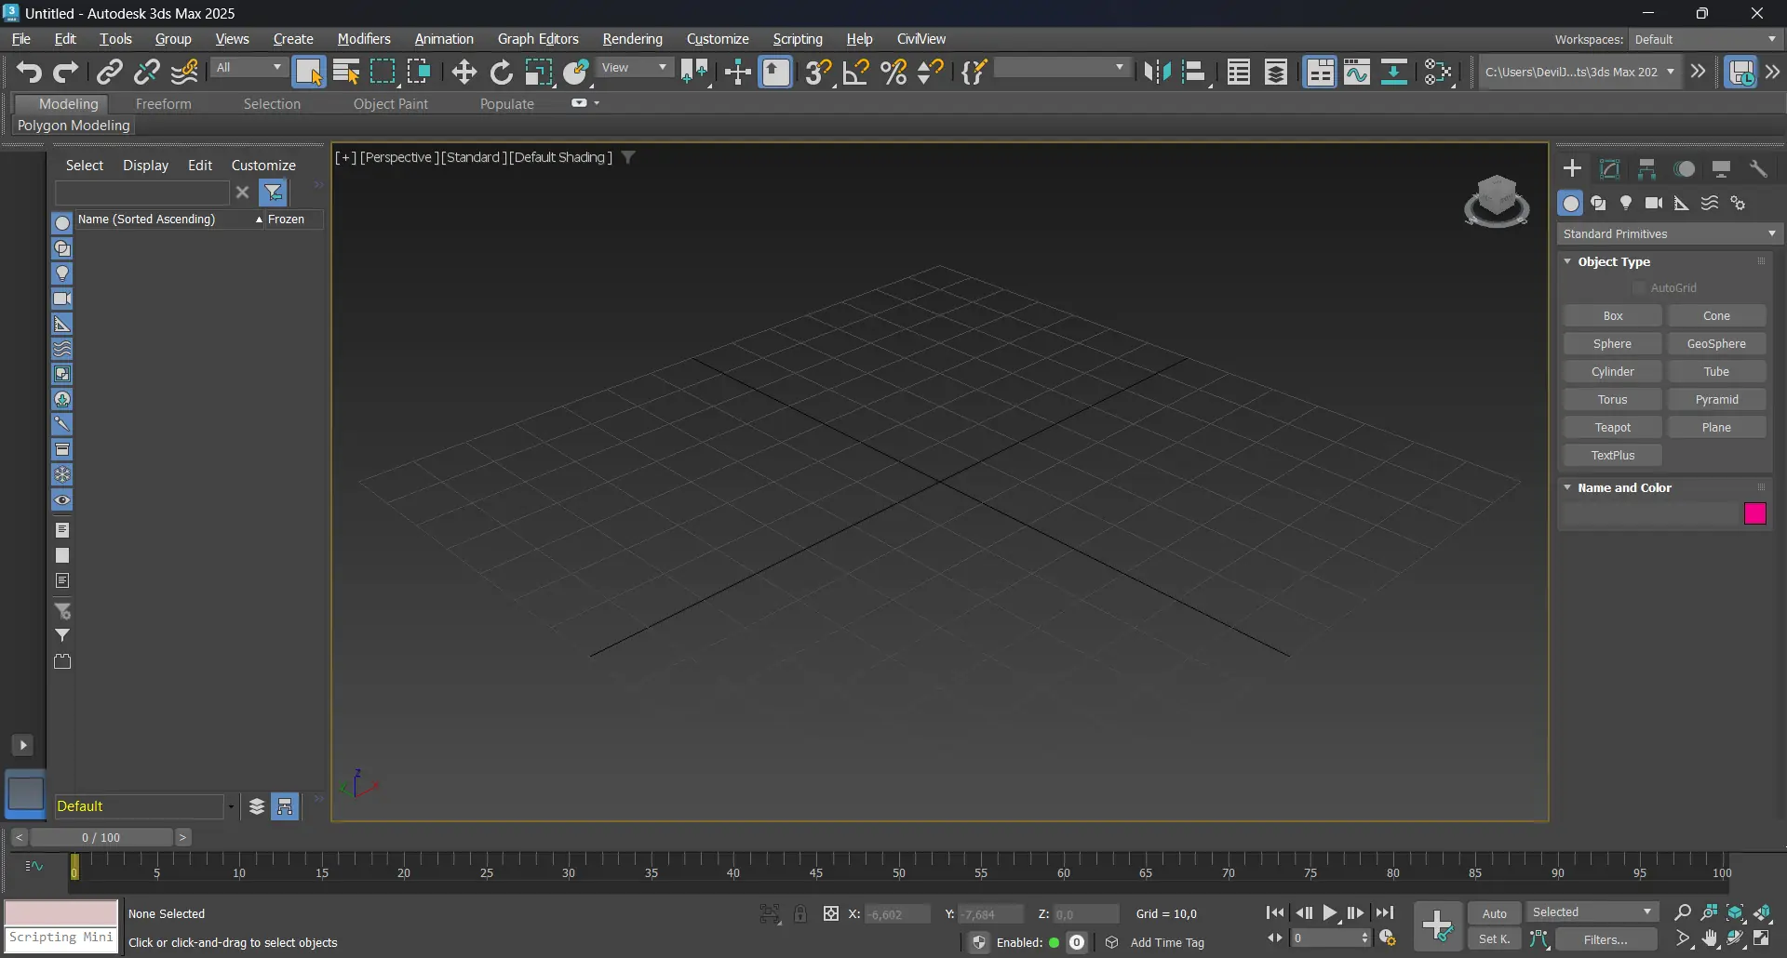Select the Move tool in the main toolbar
1787x958 pixels.
(x=464, y=73)
